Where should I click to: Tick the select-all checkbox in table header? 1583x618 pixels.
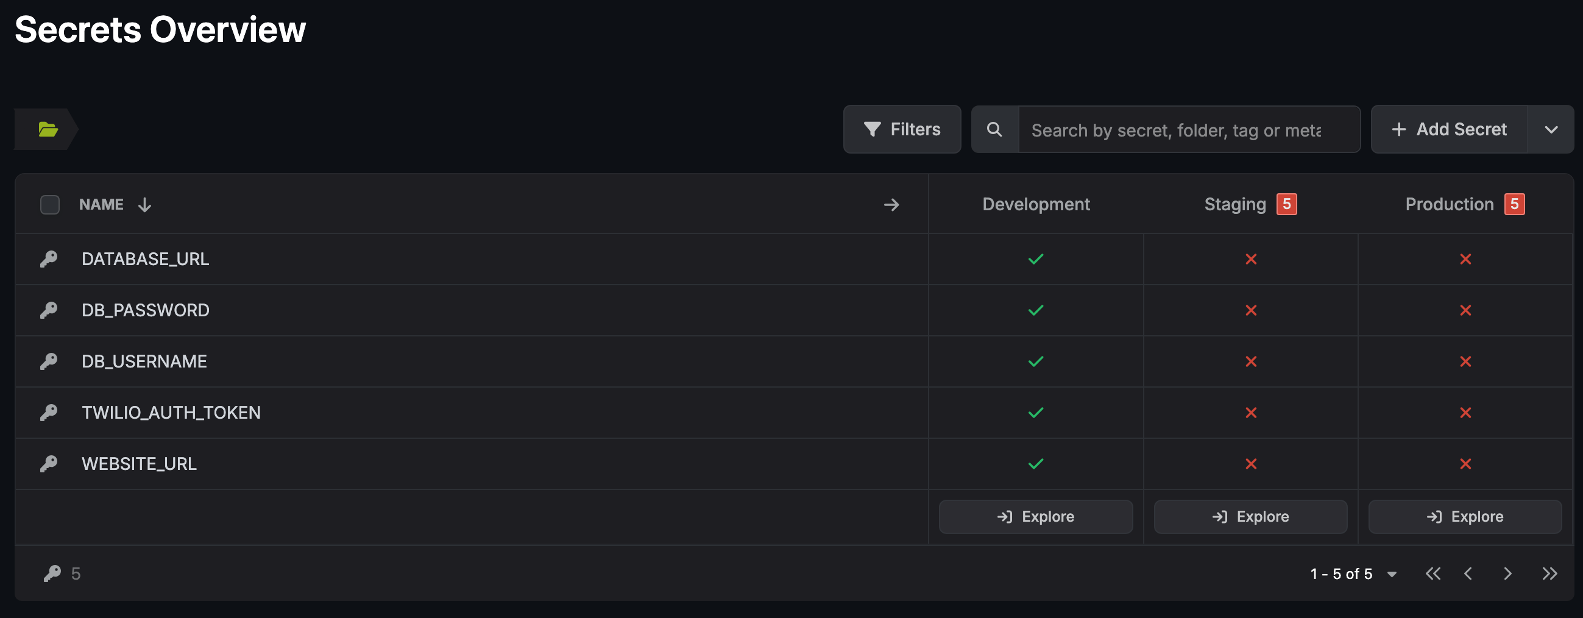click(x=50, y=205)
